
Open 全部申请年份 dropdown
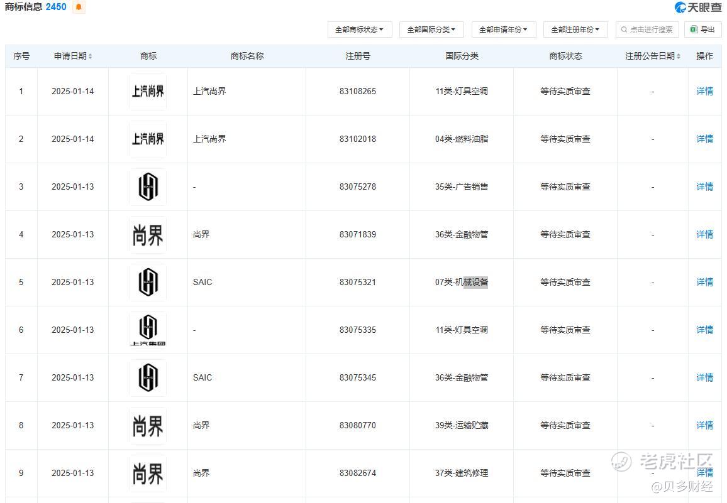(x=504, y=30)
